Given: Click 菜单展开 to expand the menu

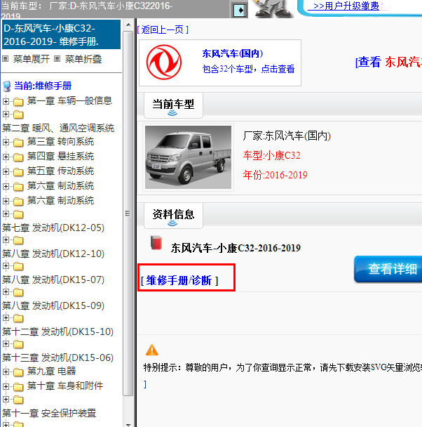Looking at the screenshot, I should coord(32,59).
